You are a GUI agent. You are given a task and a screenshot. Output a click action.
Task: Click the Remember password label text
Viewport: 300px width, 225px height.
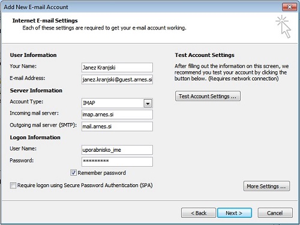pyautogui.click(x=101, y=173)
